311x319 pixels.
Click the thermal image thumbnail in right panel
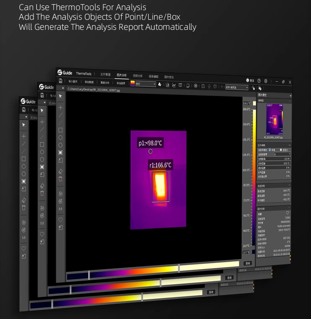pyautogui.click(x=275, y=119)
